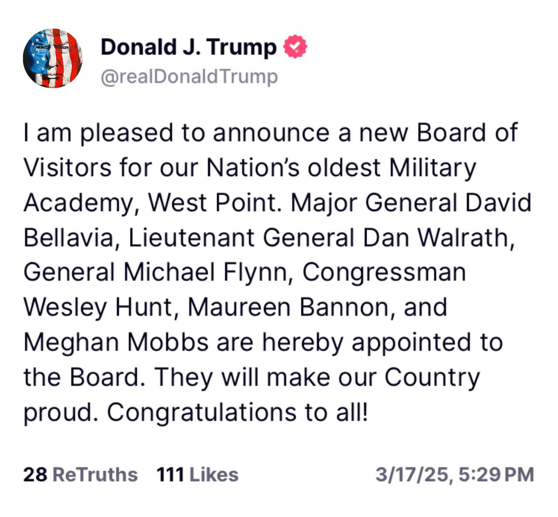The height and width of the screenshot is (517, 558).
Task: Click the words 'West Point' in post
Action: point(212,203)
